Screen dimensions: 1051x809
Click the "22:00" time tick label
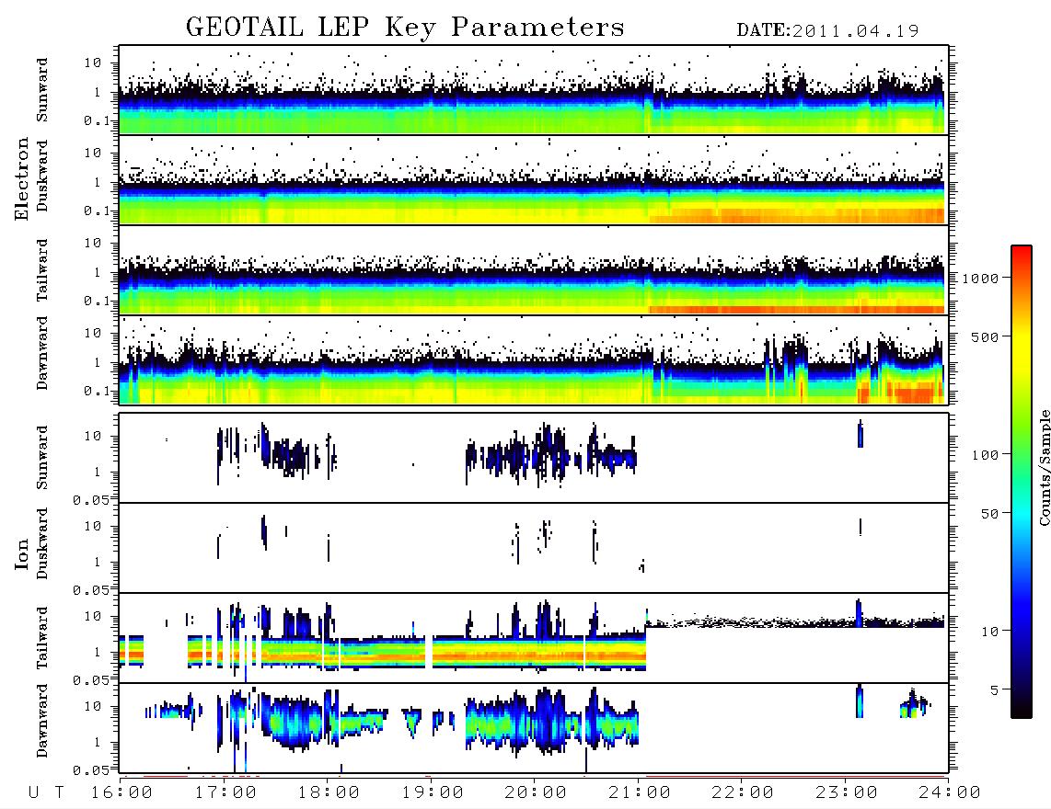point(744,793)
